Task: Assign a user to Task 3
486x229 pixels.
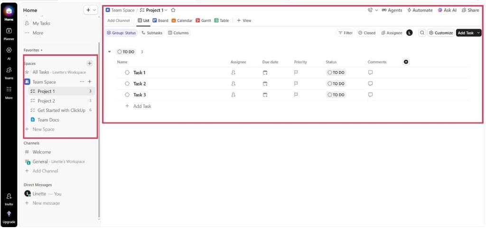Action: point(234,95)
